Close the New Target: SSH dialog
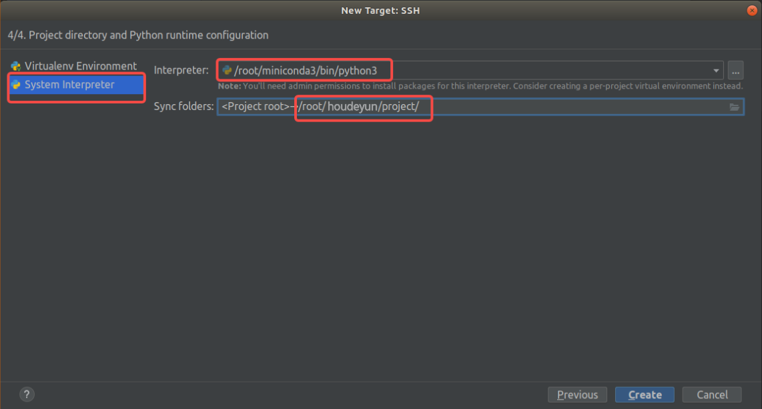The width and height of the screenshot is (762, 409). pyautogui.click(x=752, y=10)
